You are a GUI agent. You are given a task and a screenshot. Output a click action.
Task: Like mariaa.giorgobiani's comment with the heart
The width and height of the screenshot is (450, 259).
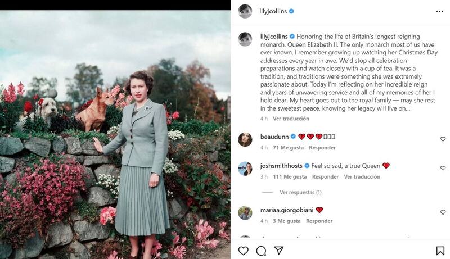tap(443, 212)
